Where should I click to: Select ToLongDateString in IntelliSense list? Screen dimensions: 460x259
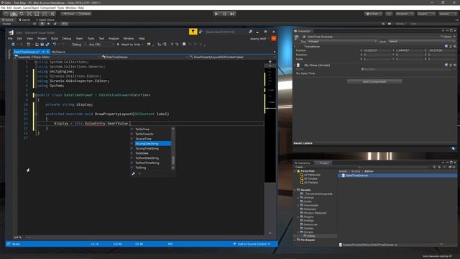[x=152, y=144]
